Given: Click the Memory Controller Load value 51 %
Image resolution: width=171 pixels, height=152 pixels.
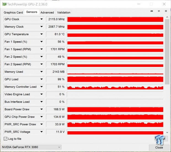Looking at the screenshot, I should pyautogui.click(x=56, y=87).
